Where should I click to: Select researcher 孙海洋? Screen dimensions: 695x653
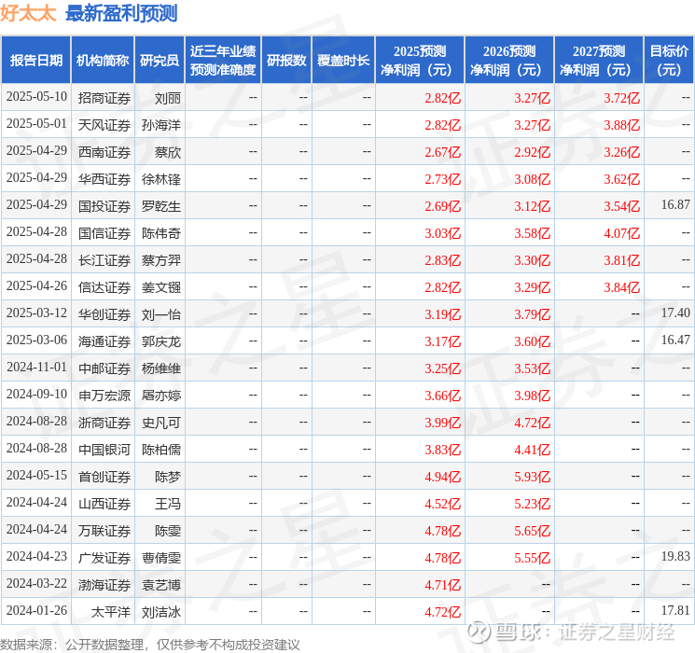(160, 125)
